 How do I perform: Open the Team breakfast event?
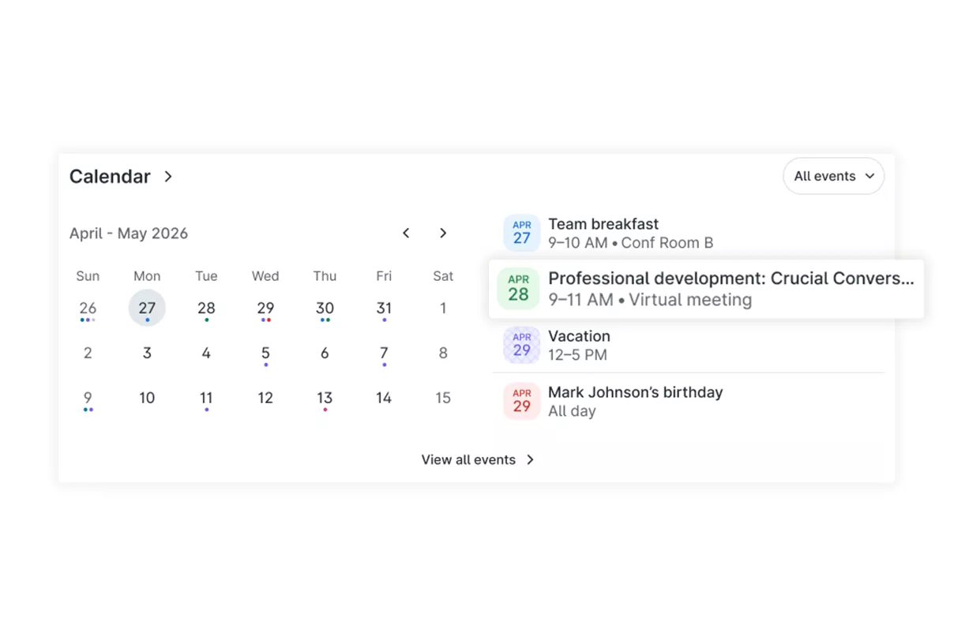tap(689, 233)
